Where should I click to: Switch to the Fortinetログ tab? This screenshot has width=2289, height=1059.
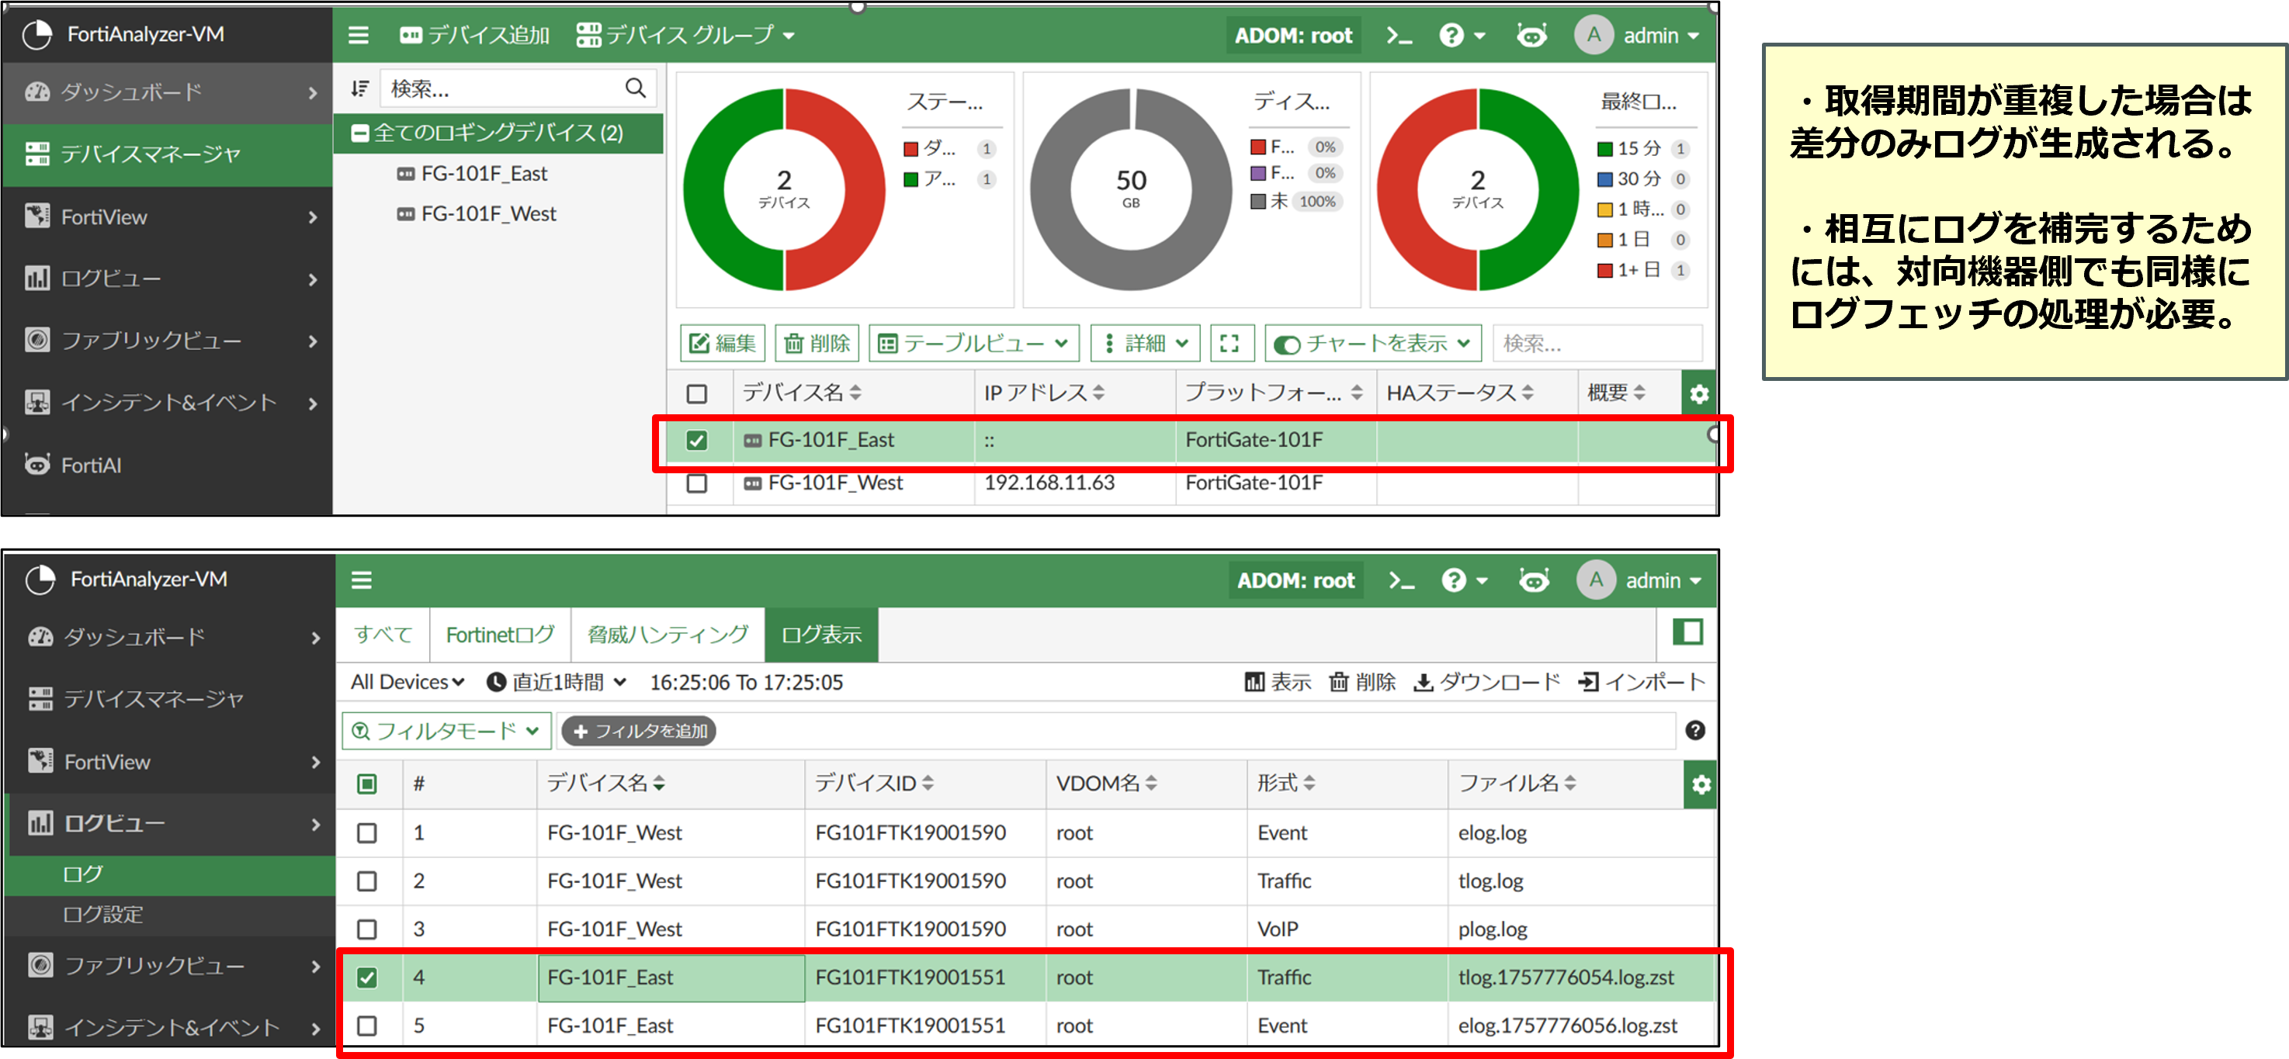coord(499,635)
